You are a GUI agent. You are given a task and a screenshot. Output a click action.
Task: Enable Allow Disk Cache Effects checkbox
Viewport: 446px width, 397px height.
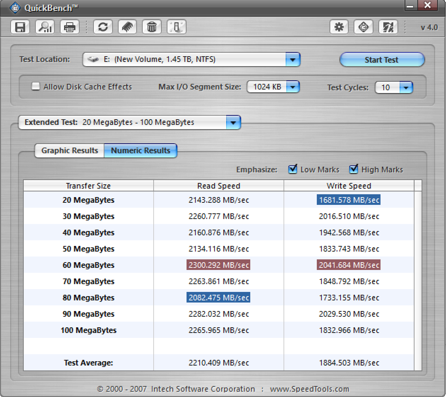(x=36, y=86)
